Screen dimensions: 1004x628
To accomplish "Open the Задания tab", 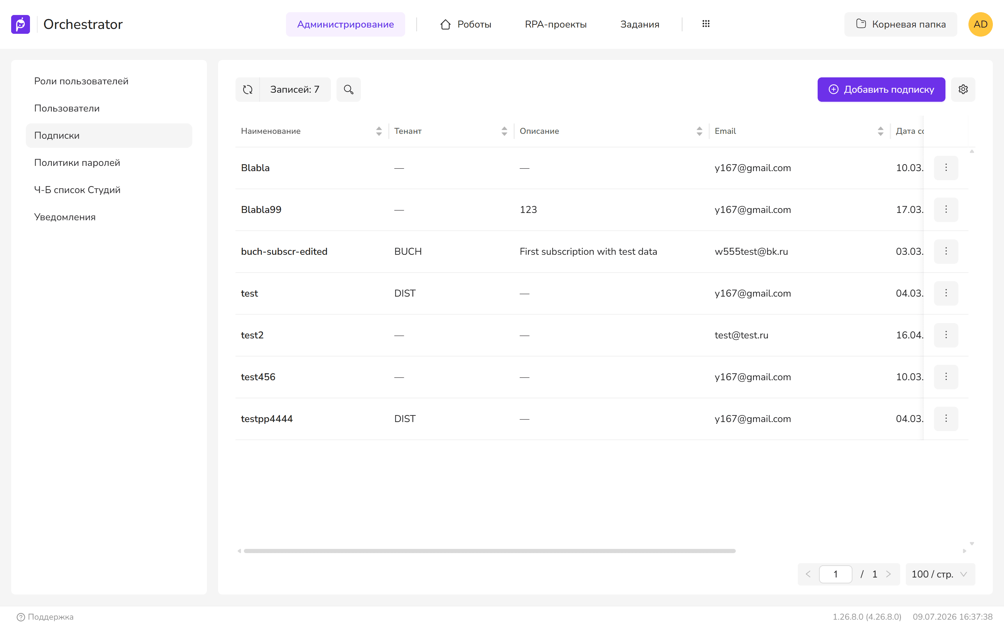I will tap(640, 24).
